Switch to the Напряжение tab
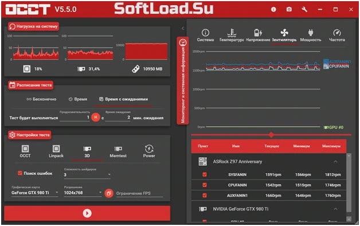This screenshot has width=360, height=226. (x=258, y=35)
